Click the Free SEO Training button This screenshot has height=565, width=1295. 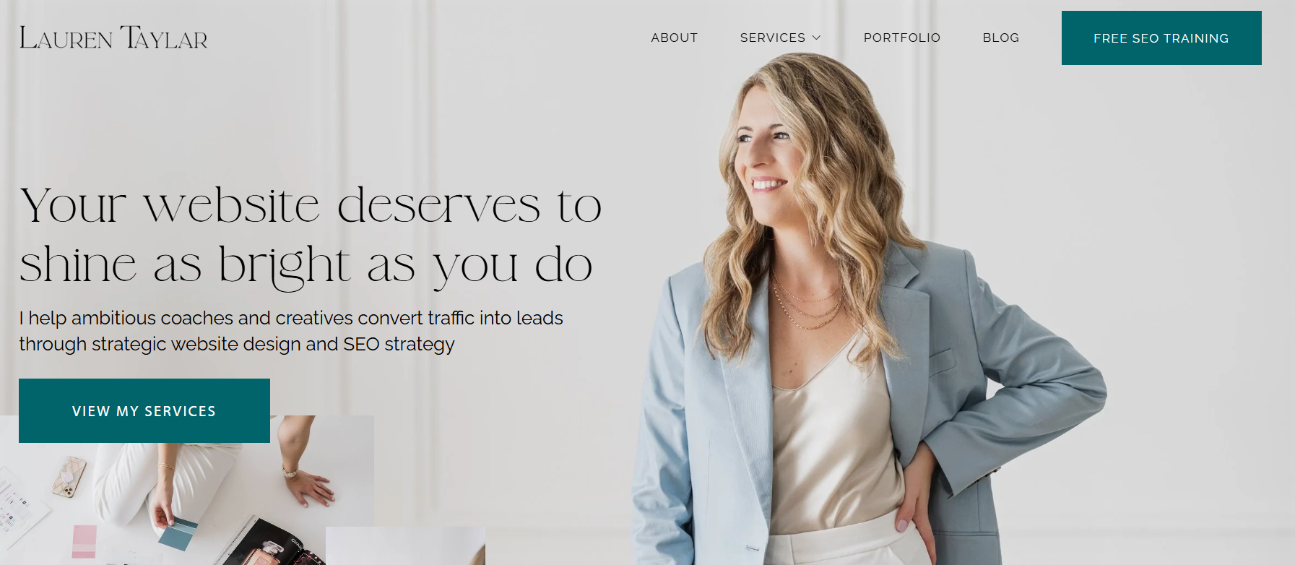click(1161, 38)
